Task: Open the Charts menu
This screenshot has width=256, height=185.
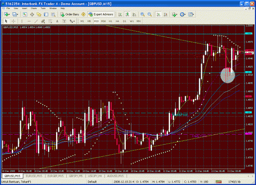Action: click(x=34, y=8)
